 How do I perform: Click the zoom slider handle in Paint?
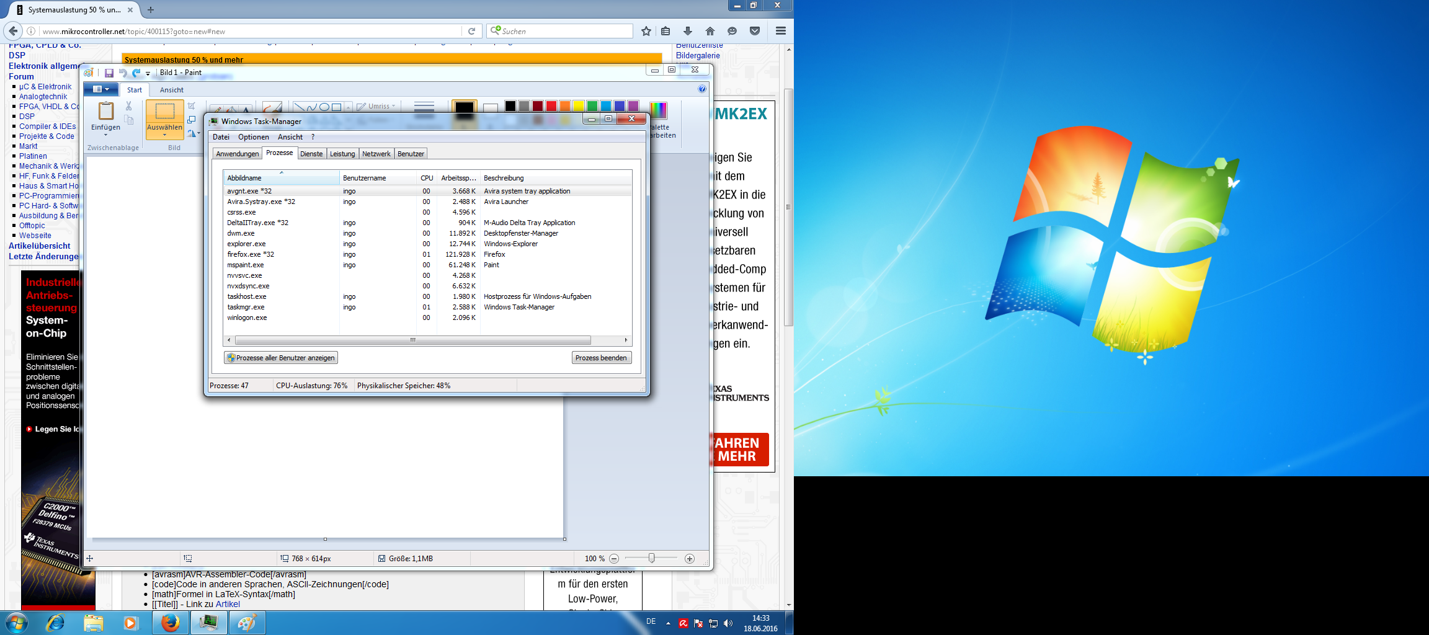[x=651, y=558]
